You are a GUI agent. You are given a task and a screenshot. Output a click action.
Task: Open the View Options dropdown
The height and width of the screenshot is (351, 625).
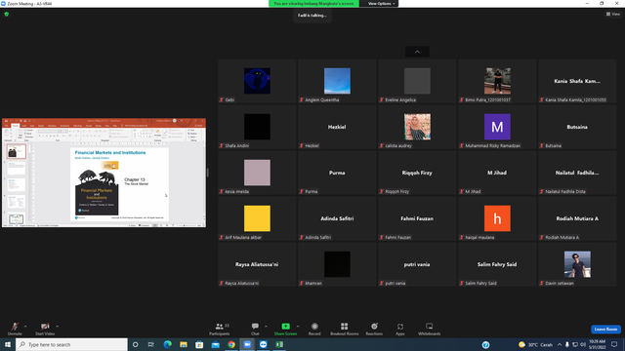pos(381,4)
